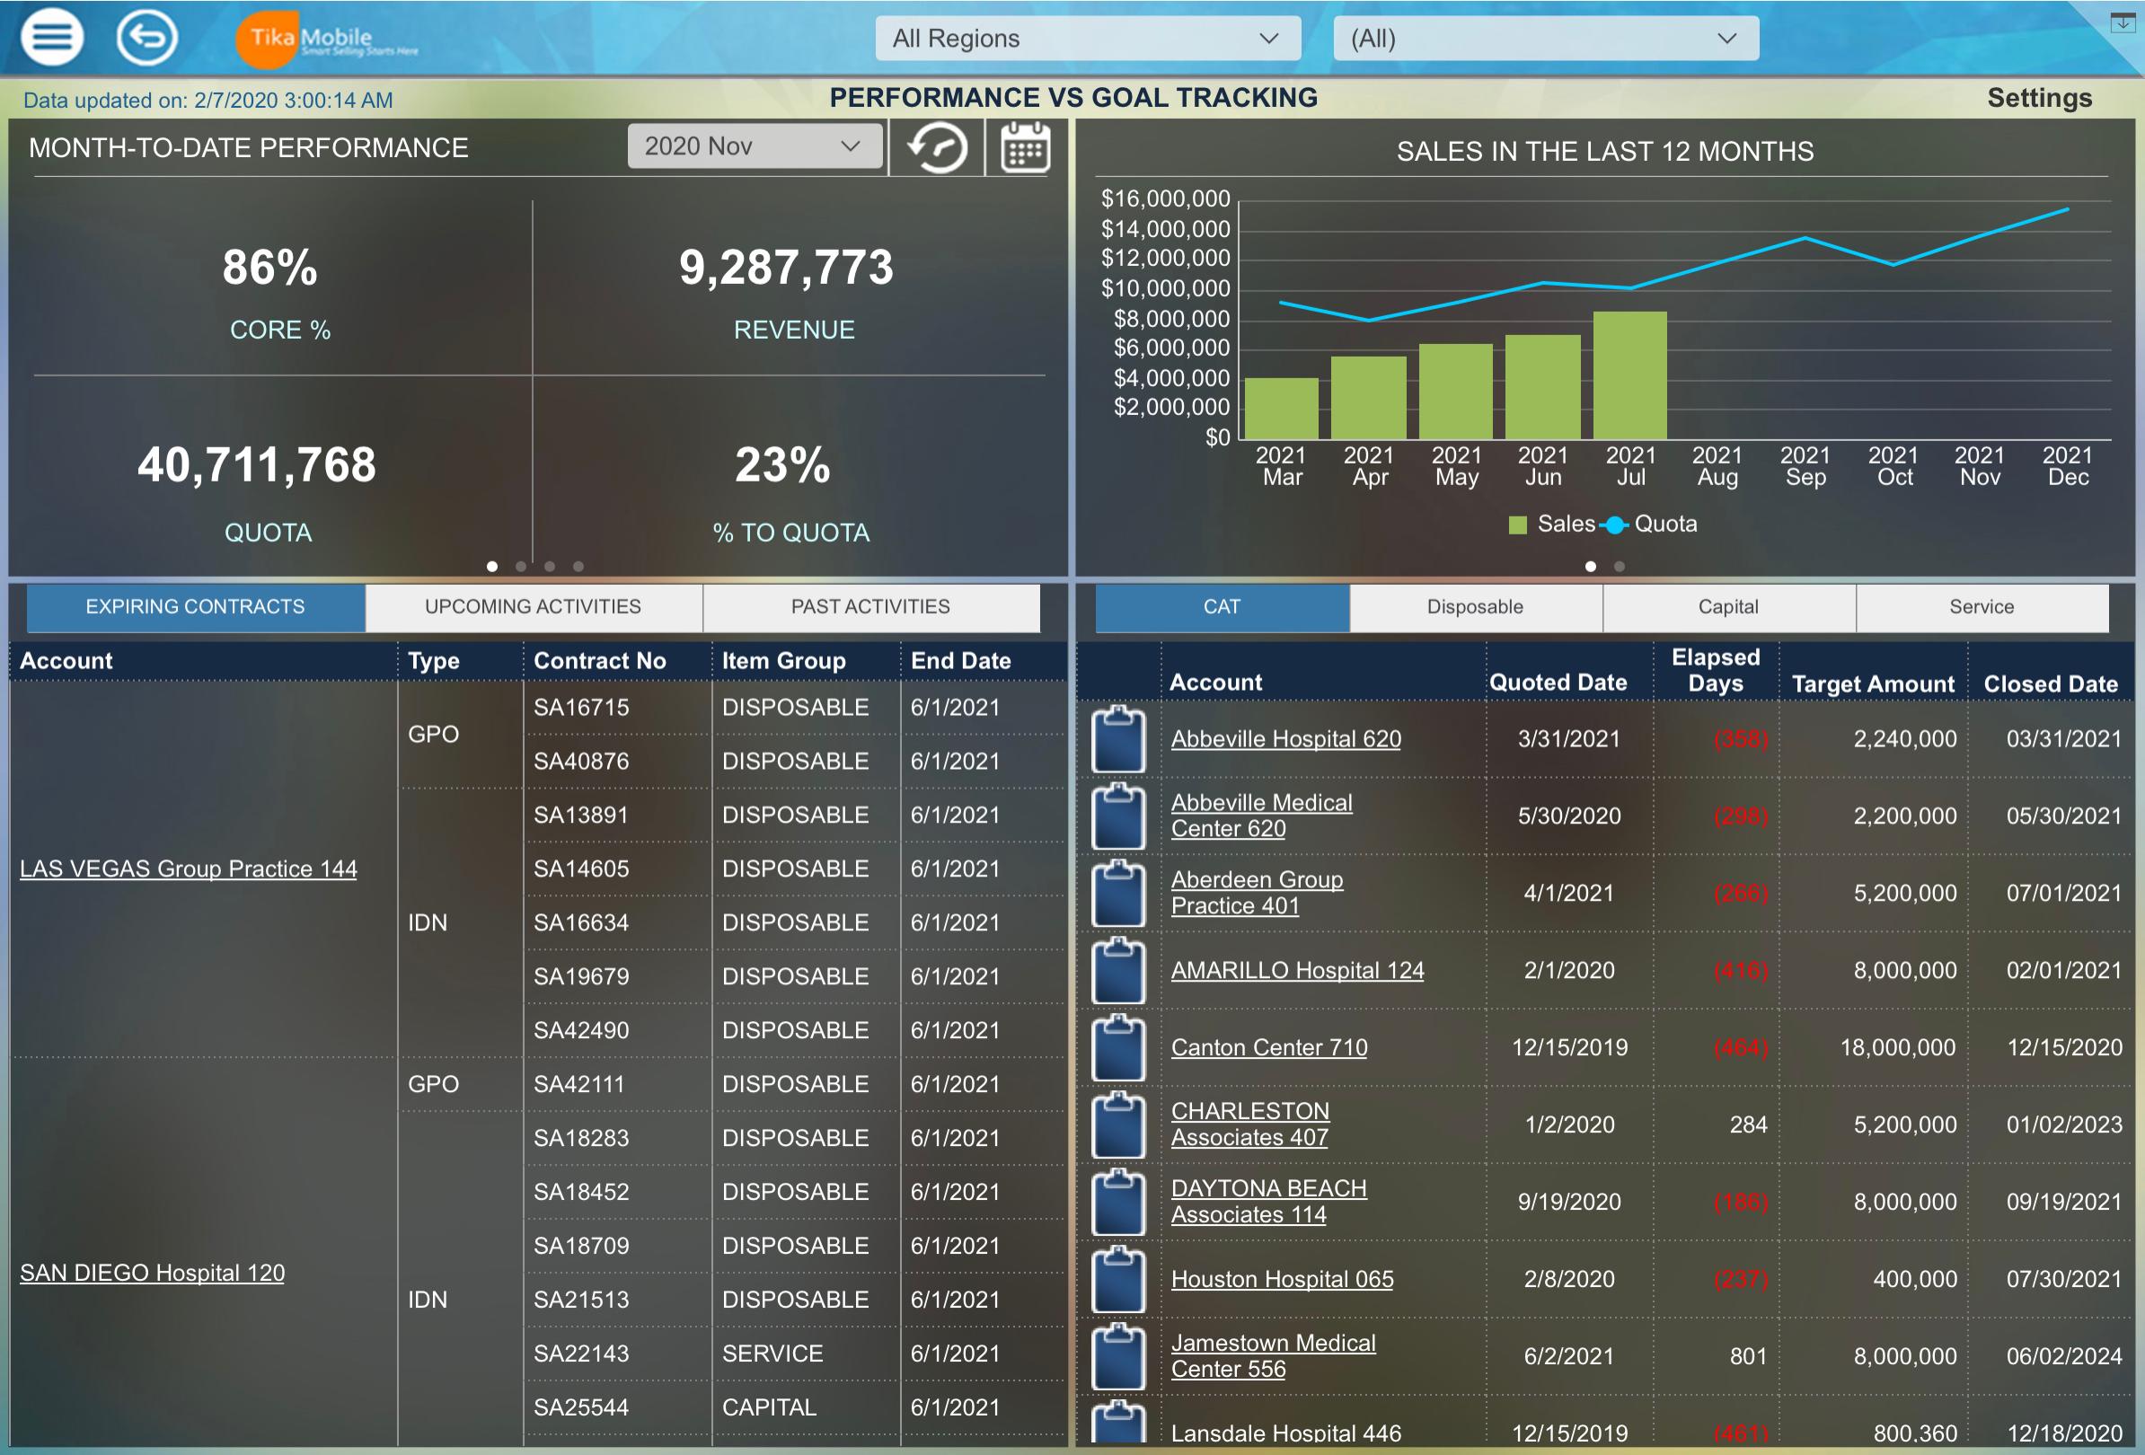This screenshot has height=1455, width=2145.
Task: Click the top-right corner download arrow icon
Action: click(x=2123, y=22)
